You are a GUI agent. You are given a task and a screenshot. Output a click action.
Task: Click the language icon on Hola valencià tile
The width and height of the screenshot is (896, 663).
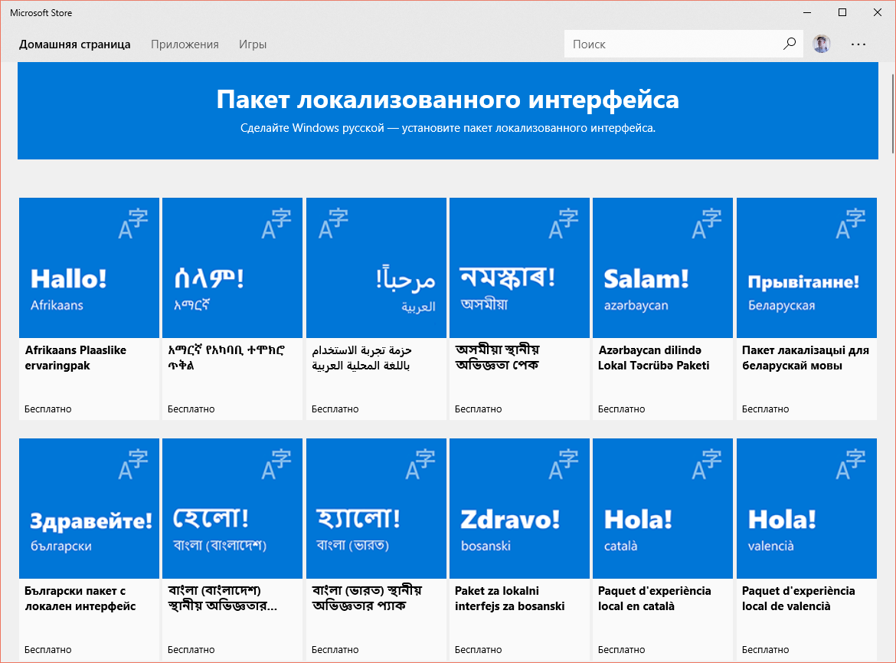(x=850, y=464)
